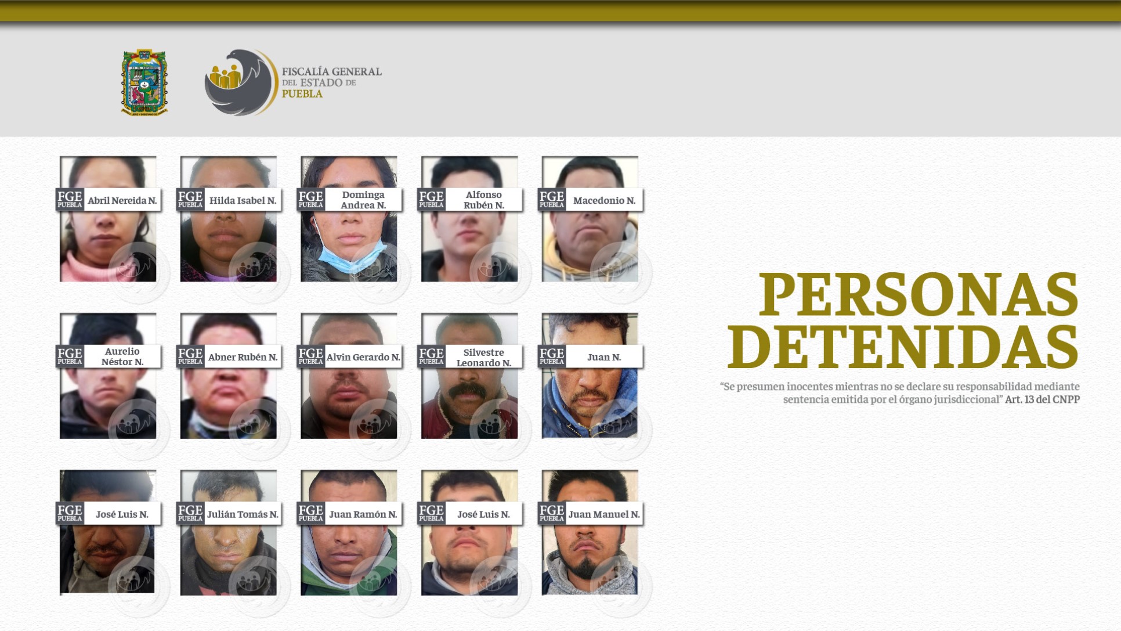
Task: Click FGE badge beside Abril Nereida N.
Action: (x=70, y=200)
